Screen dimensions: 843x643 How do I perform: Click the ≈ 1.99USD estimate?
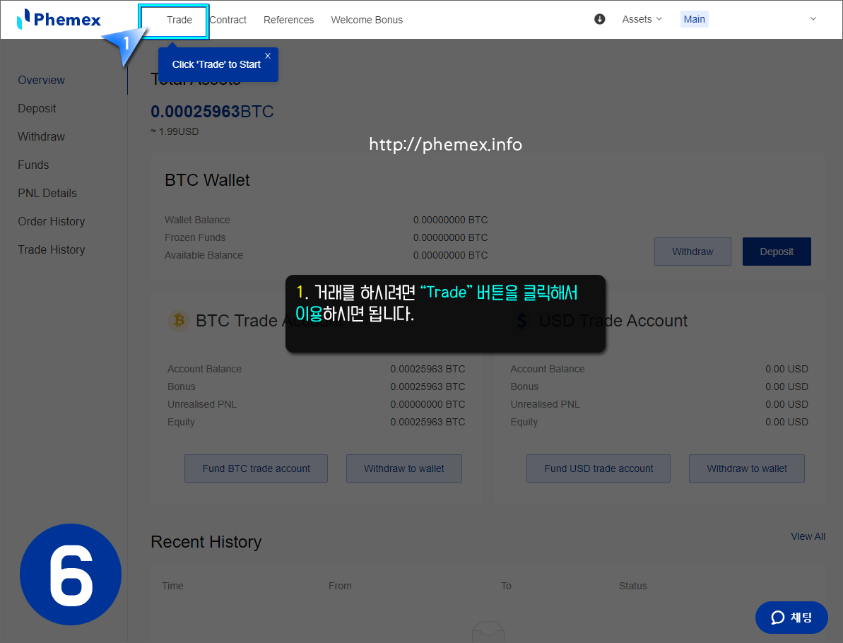point(175,131)
